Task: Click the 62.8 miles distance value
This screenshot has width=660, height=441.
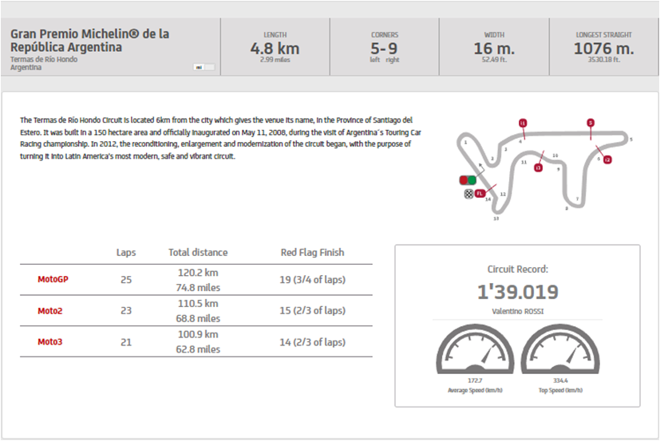Action: (x=198, y=349)
